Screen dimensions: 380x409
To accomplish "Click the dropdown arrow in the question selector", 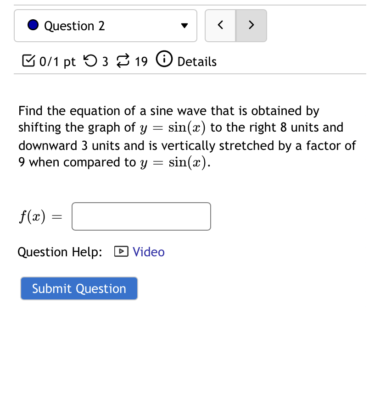I will click(x=184, y=26).
